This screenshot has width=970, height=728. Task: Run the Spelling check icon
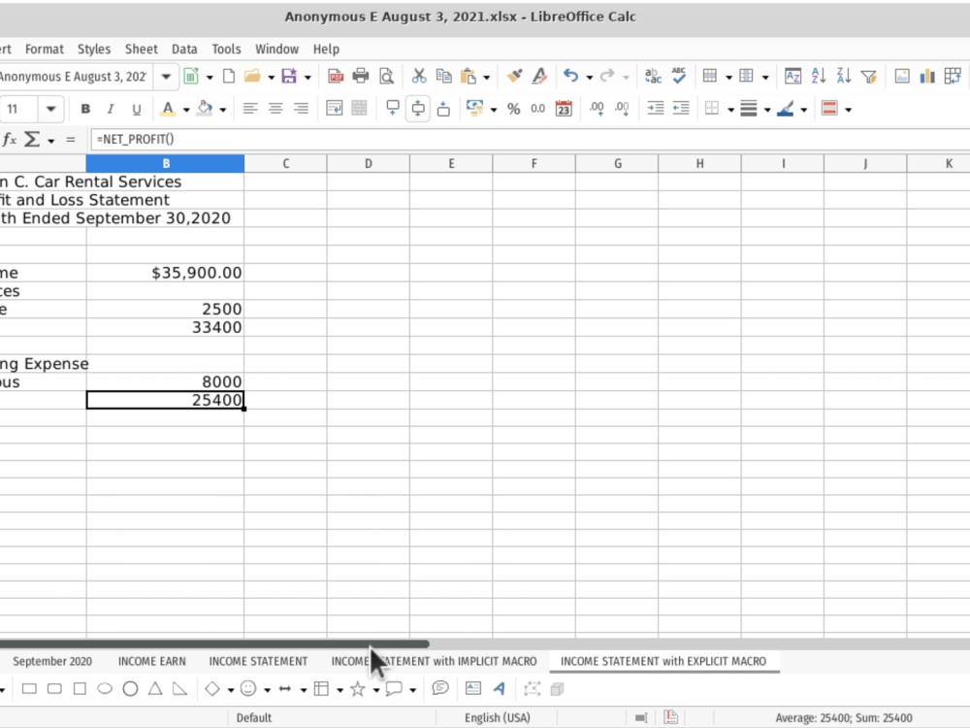coord(679,77)
